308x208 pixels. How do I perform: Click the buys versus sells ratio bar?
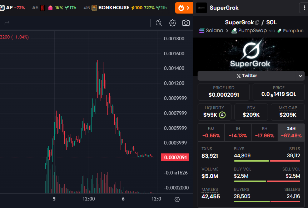(x=267, y=161)
